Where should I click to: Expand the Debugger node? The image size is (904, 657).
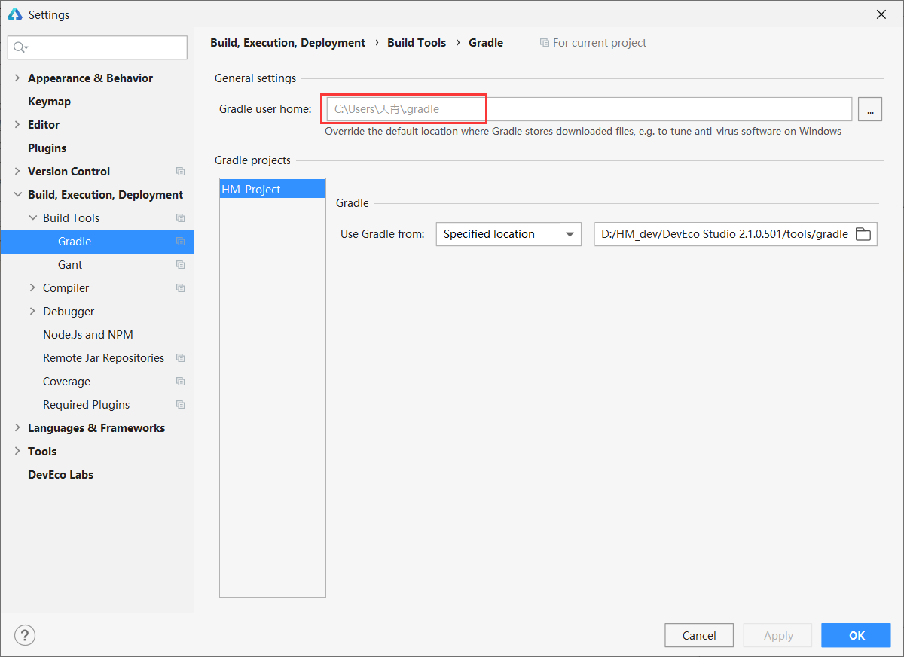tap(32, 312)
